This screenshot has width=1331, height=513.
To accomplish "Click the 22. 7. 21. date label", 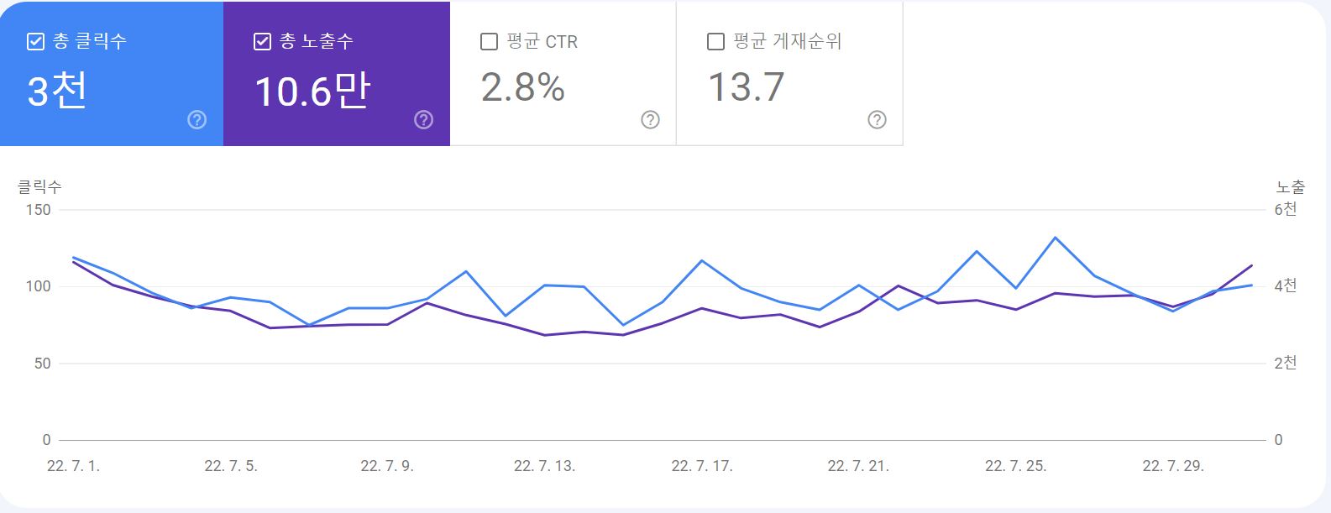I will (x=858, y=466).
